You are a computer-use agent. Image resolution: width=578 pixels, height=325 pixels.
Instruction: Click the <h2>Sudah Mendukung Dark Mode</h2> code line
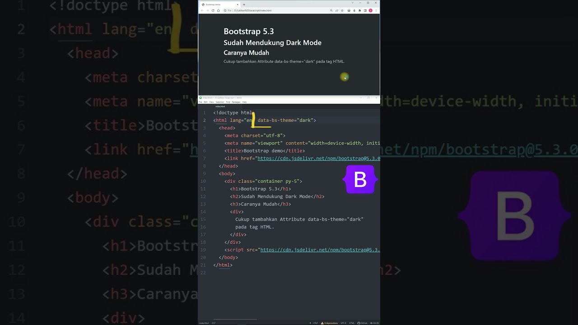[x=277, y=196]
